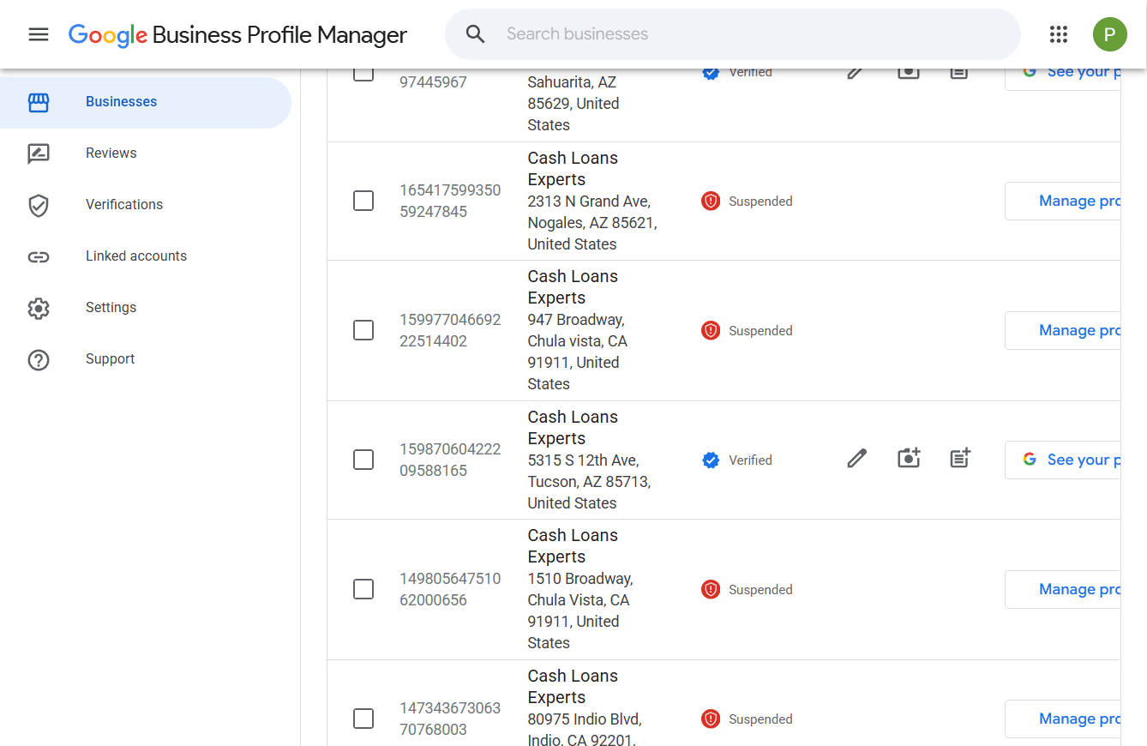Select checkbox for 1510 Broadway business
Viewport: 1147px width, 746px height.
[363, 589]
